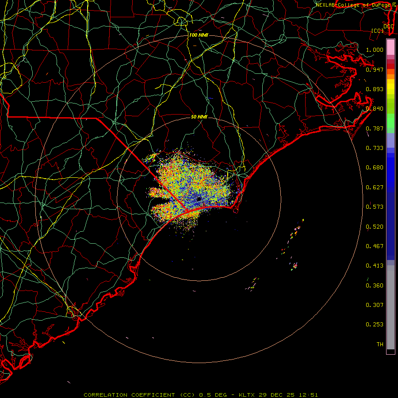Click the 0.680 scale value
The height and width of the screenshot is (398, 398).
pos(375,168)
